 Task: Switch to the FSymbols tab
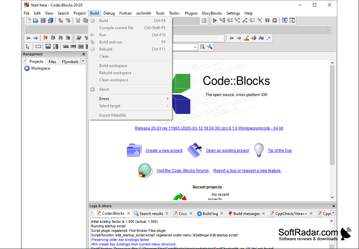pyautogui.click(x=70, y=62)
